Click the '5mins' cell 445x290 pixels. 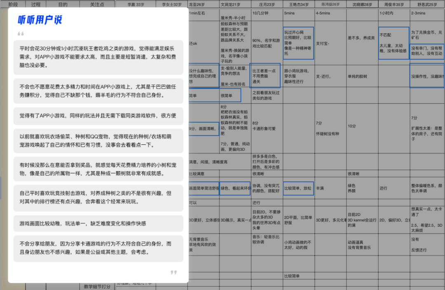point(299,15)
